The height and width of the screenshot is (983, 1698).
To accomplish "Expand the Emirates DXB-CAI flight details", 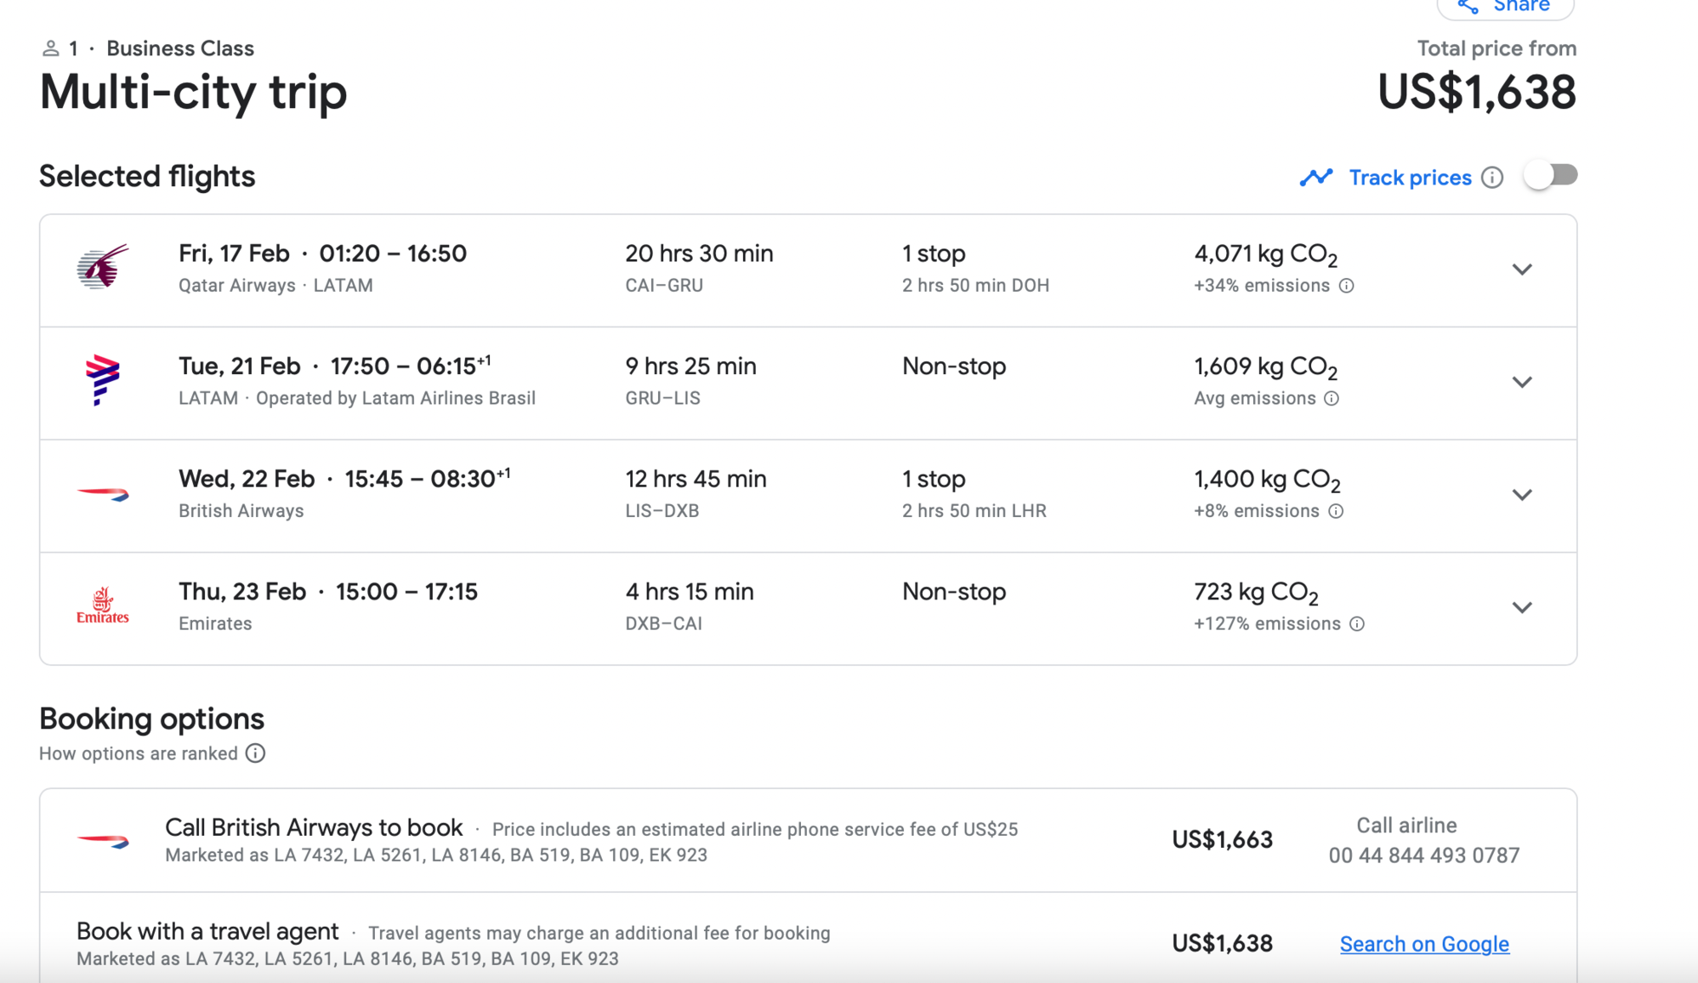I will coord(1523,607).
